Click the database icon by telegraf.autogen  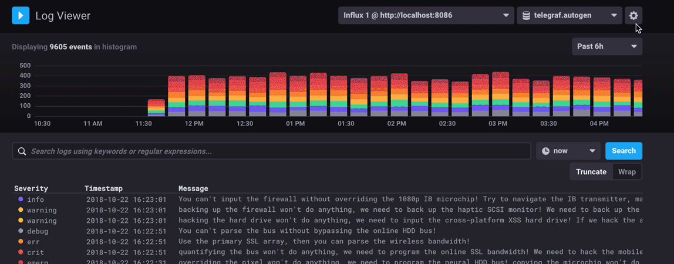[527, 15]
